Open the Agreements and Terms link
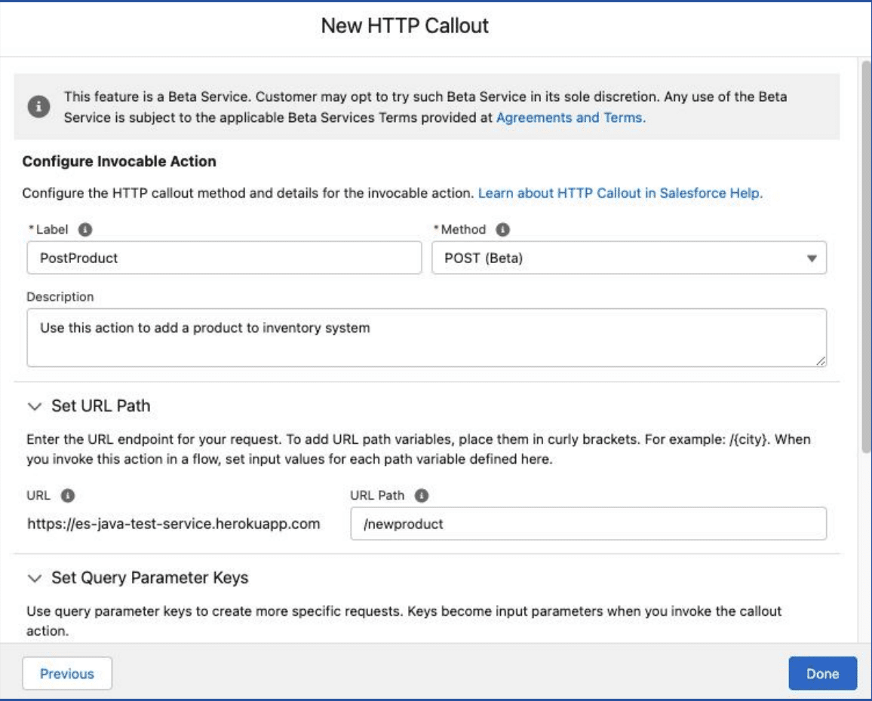The width and height of the screenshot is (872, 701). click(570, 118)
